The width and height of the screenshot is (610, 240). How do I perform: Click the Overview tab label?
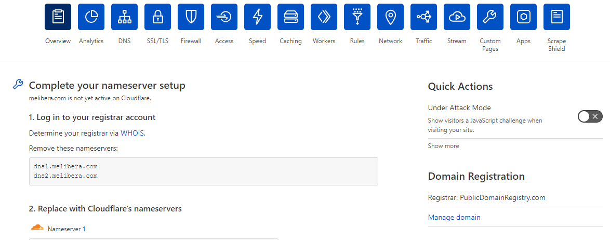point(58,41)
